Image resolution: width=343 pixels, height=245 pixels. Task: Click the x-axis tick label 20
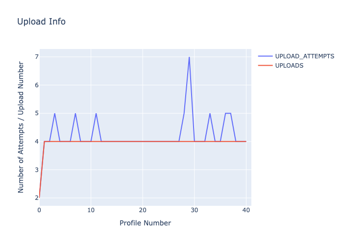tap(143, 210)
